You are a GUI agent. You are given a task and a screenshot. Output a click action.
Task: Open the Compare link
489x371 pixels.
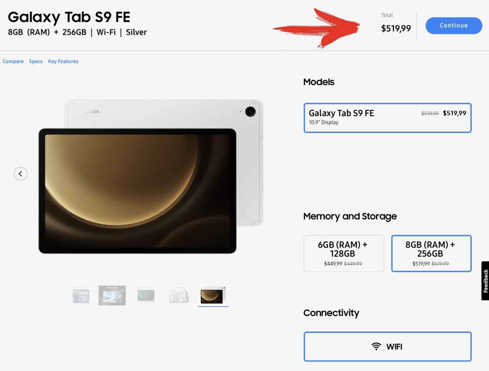[13, 62]
